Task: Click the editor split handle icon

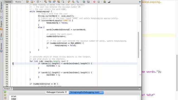Action: click(140, 2)
